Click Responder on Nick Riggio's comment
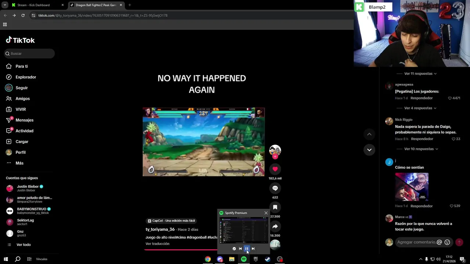 point(422,139)
